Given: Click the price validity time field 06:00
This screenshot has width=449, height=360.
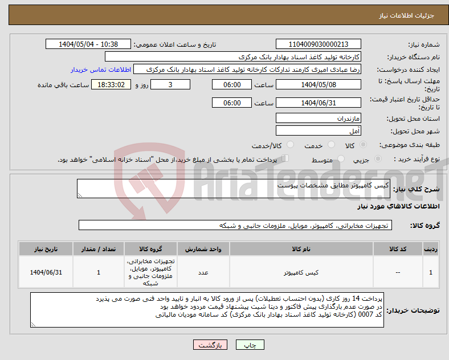Looking at the screenshot, I should (x=232, y=103).
